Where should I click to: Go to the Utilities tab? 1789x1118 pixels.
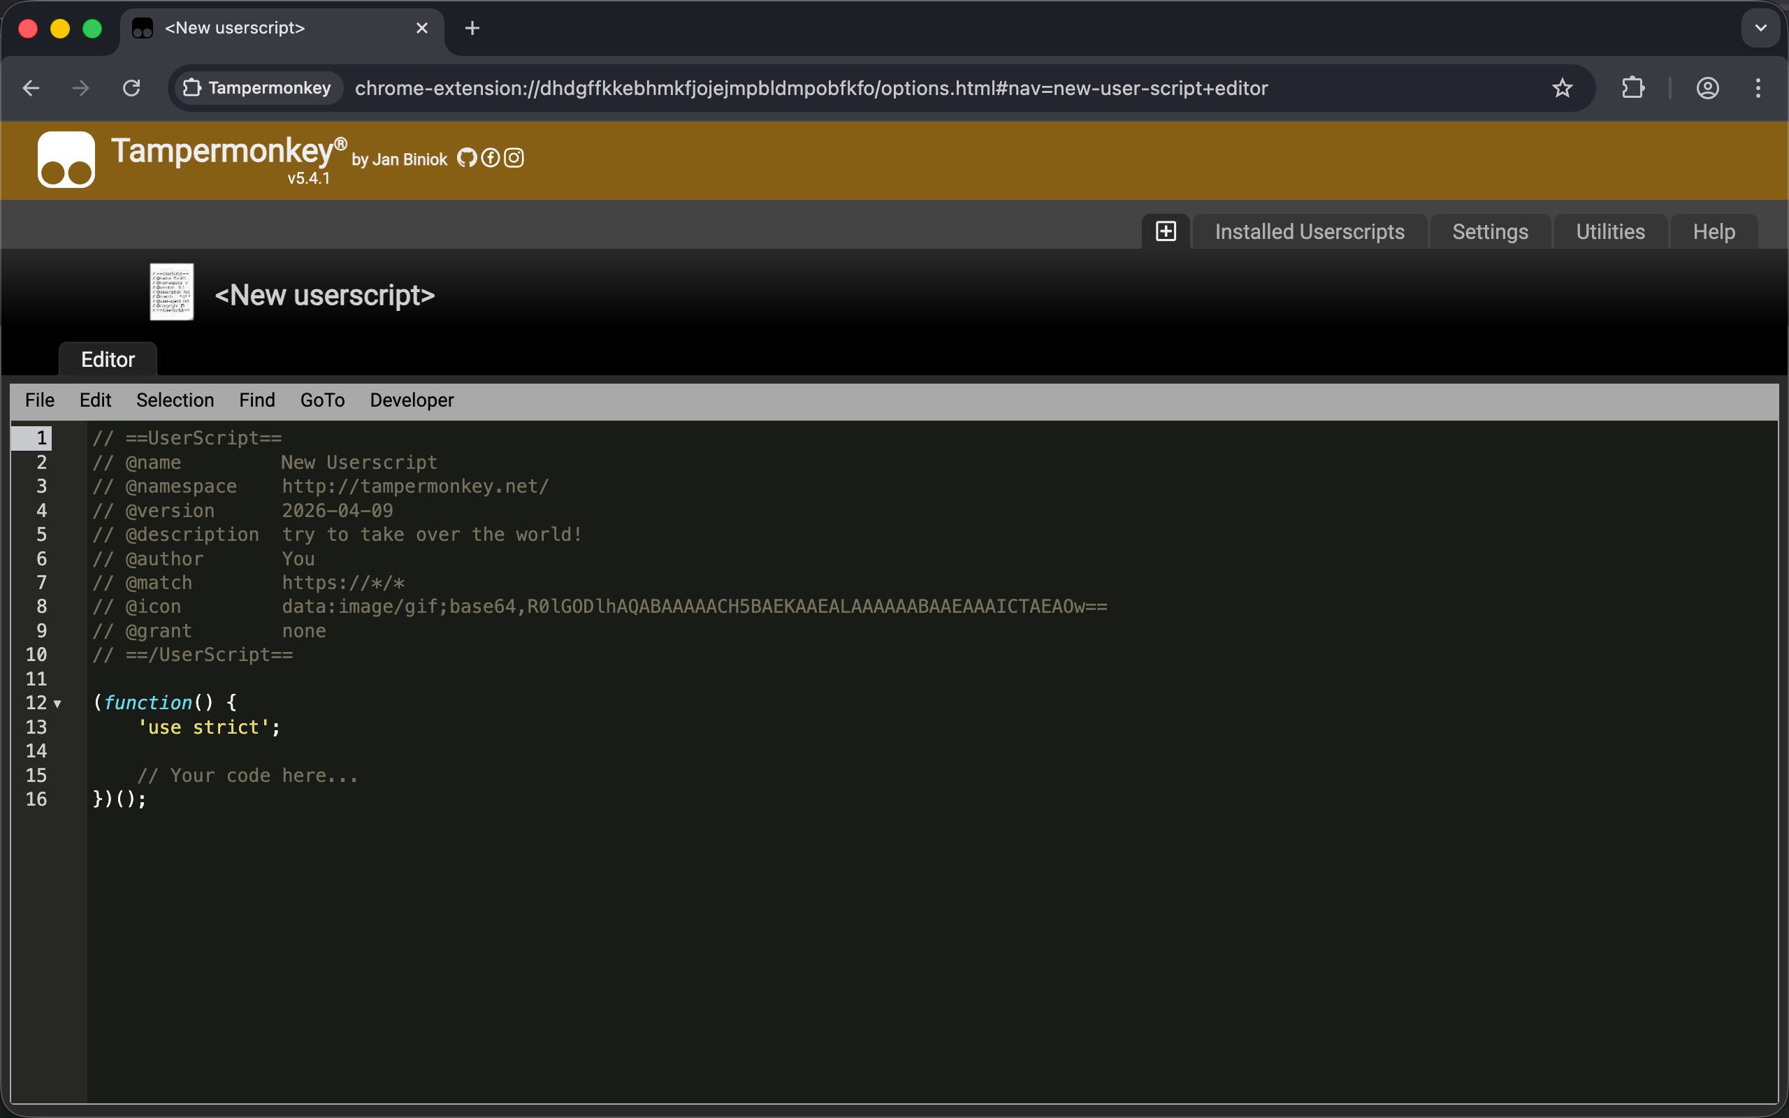[1610, 231]
